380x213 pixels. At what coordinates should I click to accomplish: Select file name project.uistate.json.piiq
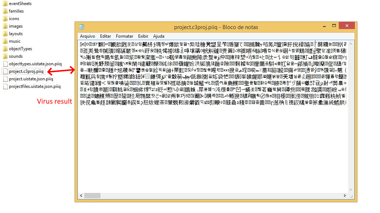(31, 79)
